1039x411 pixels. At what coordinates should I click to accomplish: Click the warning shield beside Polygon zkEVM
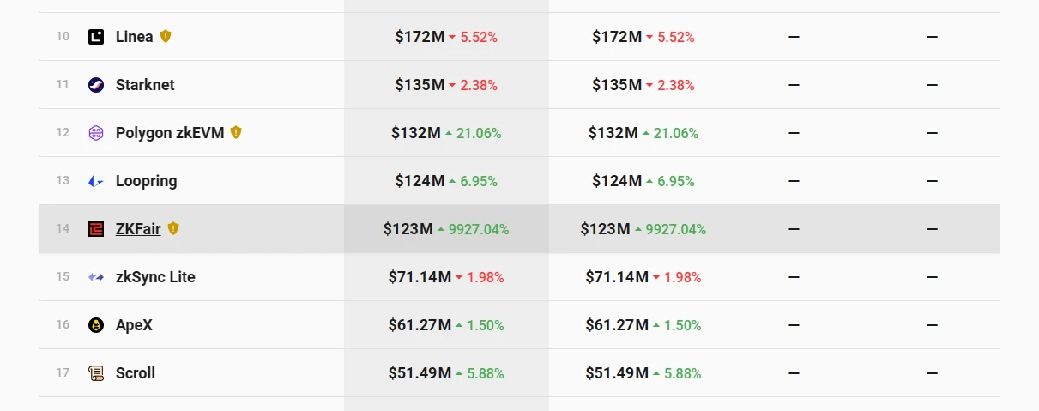click(236, 133)
